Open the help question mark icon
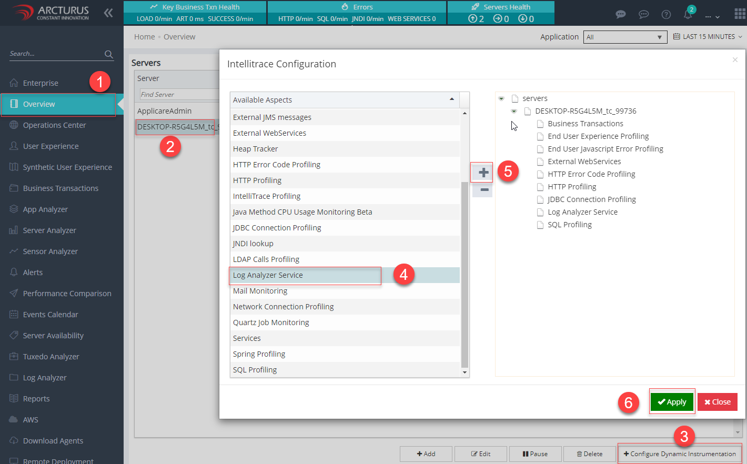Viewport: 747px width, 464px height. pos(666,14)
